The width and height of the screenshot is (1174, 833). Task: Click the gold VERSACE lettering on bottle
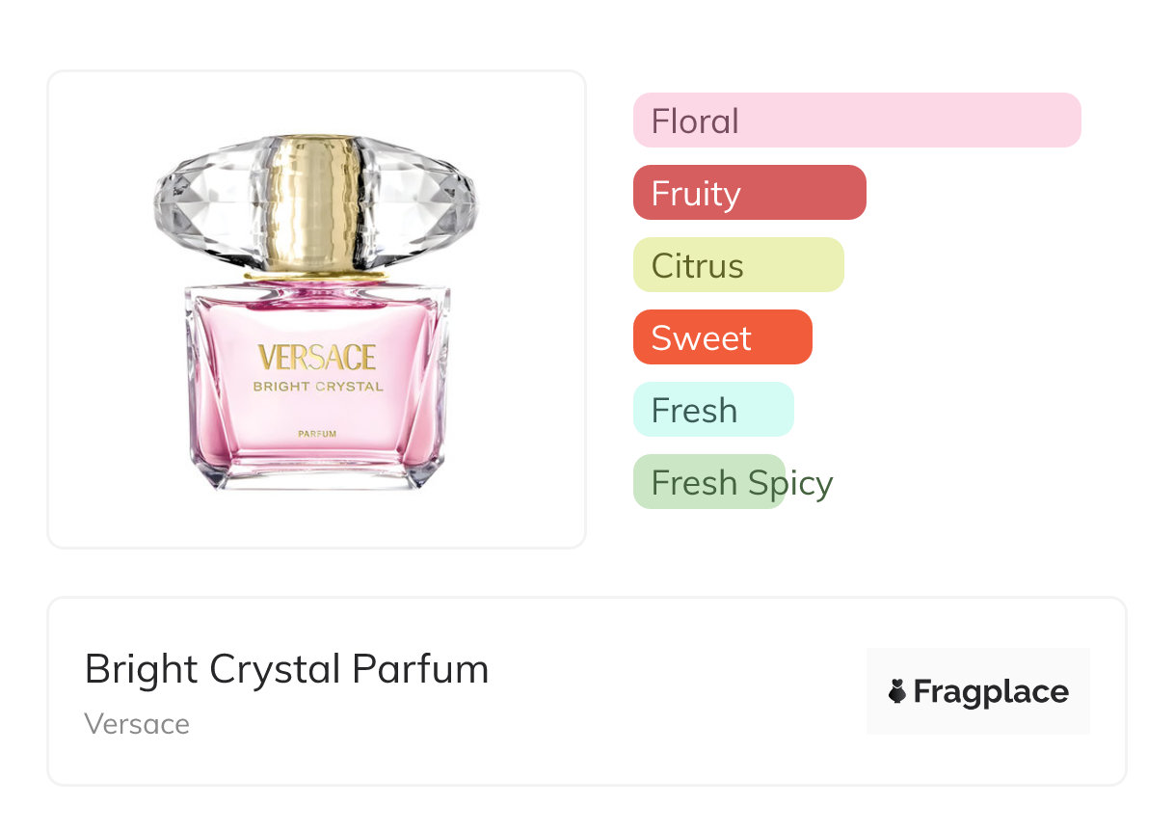coord(316,359)
